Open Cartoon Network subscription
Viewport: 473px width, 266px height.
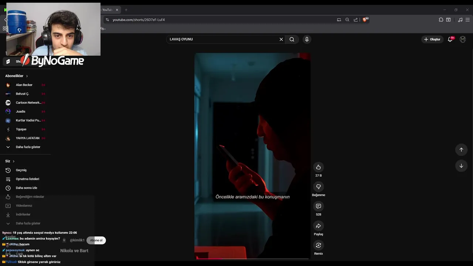(x=28, y=103)
